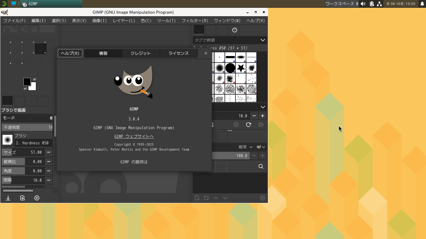Click the ヘルプ(H) button in About dialog
This screenshot has height=239, width=426.
pos(70,53)
